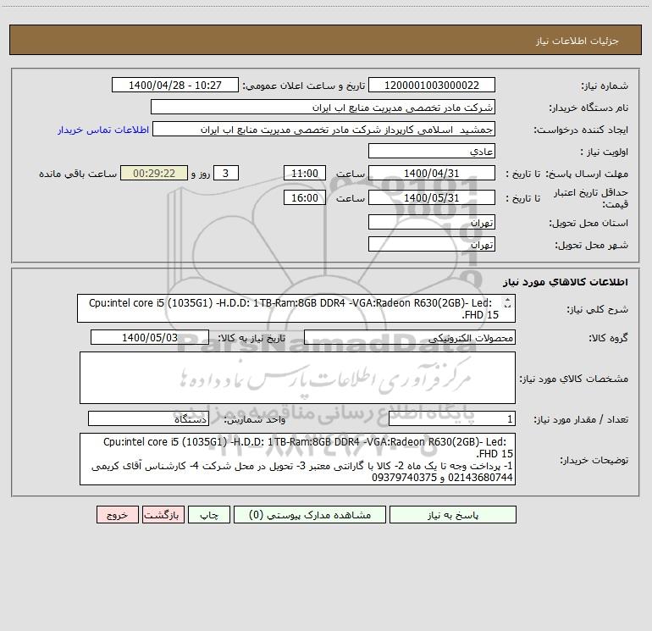The width and height of the screenshot is (652, 631).
Task: Click the حداقل تاریخ اعتبار قیمت label
Action: coord(590,198)
